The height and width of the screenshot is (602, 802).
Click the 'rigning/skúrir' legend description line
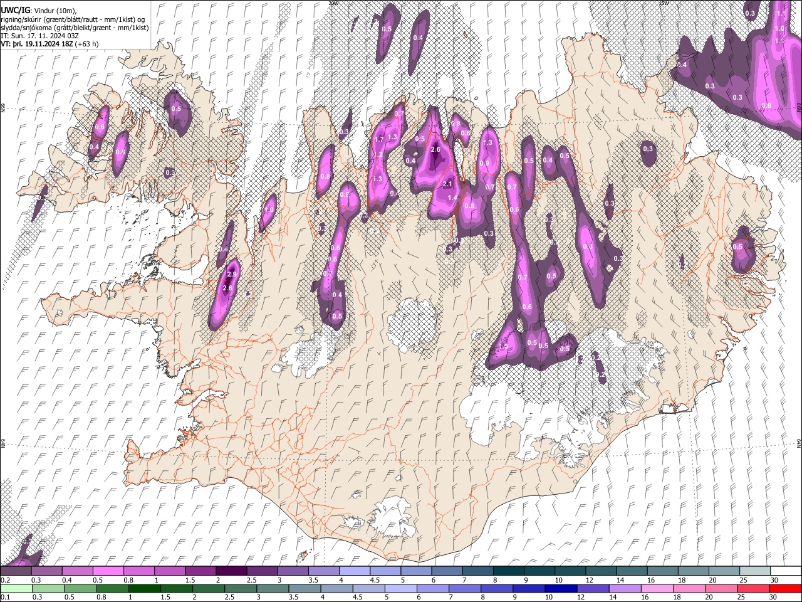(x=73, y=19)
